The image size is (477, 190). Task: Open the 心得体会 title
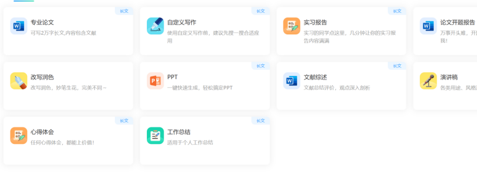42,132
